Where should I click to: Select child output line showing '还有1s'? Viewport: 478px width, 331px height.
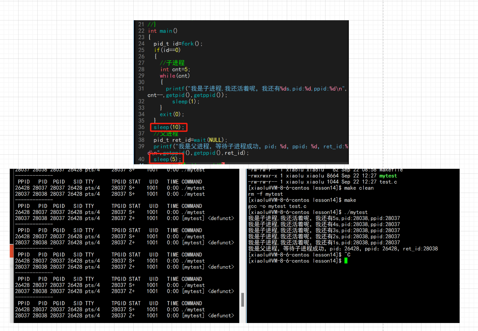324,242
